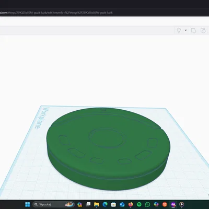Open WhatsApp from the taskbar
Image resolution: width=209 pixels, height=209 pixels.
pyautogui.click(x=147, y=204)
